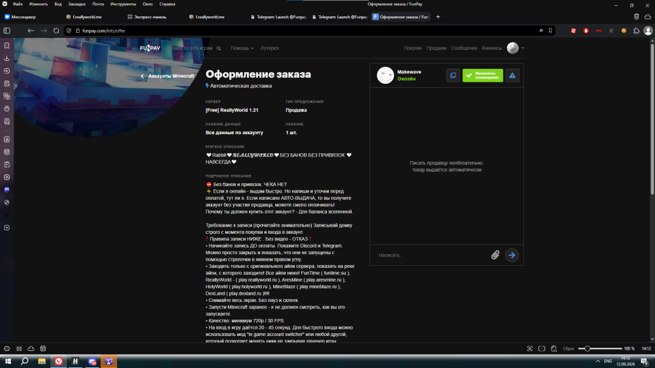Screen dimensions: 655x368
Task: Go back to previous page
Action: (31, 31)
